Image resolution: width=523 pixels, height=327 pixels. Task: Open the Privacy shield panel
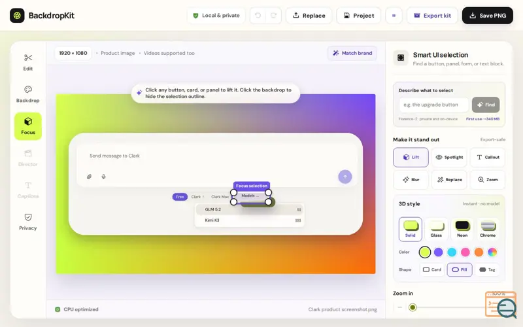pos(28,222)
